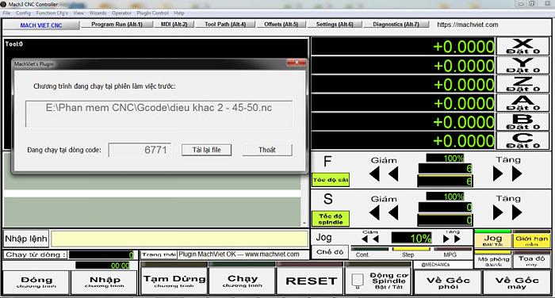Open https://machviet.com link
555x298 pixels.
pyautogui.click(x=468, y=25)
